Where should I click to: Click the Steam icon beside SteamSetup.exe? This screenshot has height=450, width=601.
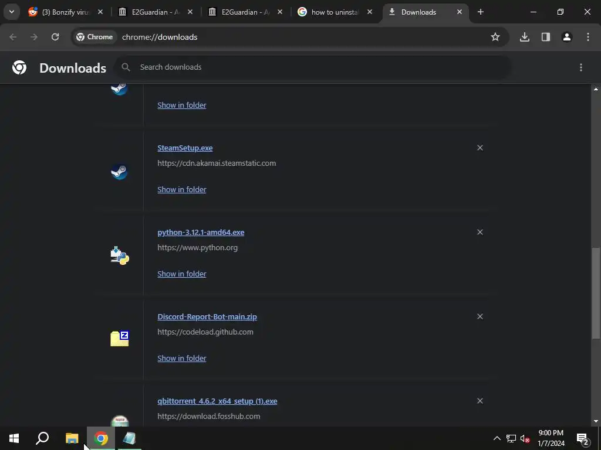(120, 171)
